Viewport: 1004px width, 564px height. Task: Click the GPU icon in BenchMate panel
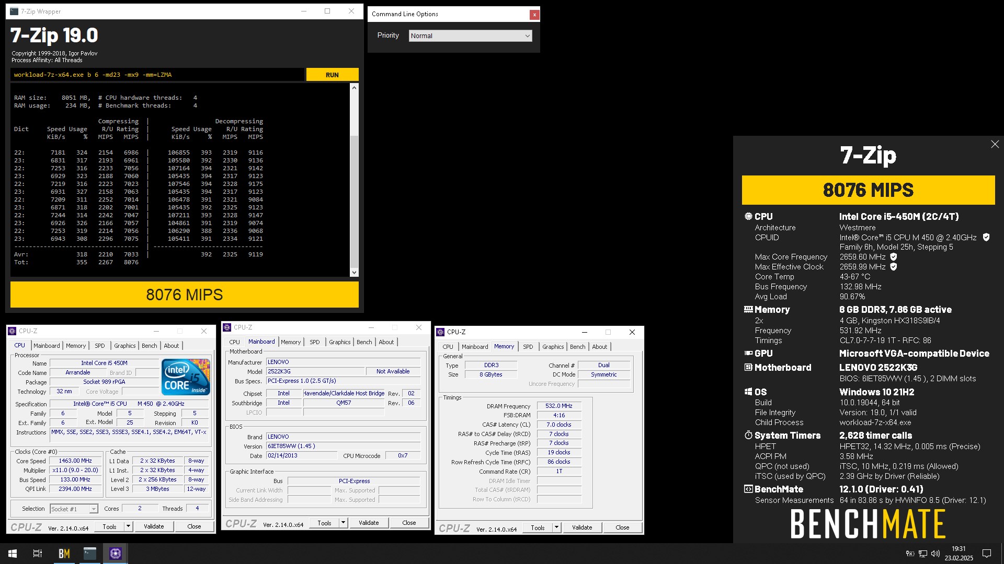pos(748,354)
